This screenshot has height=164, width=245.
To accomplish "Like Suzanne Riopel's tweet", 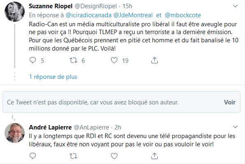I will [114, 60].
